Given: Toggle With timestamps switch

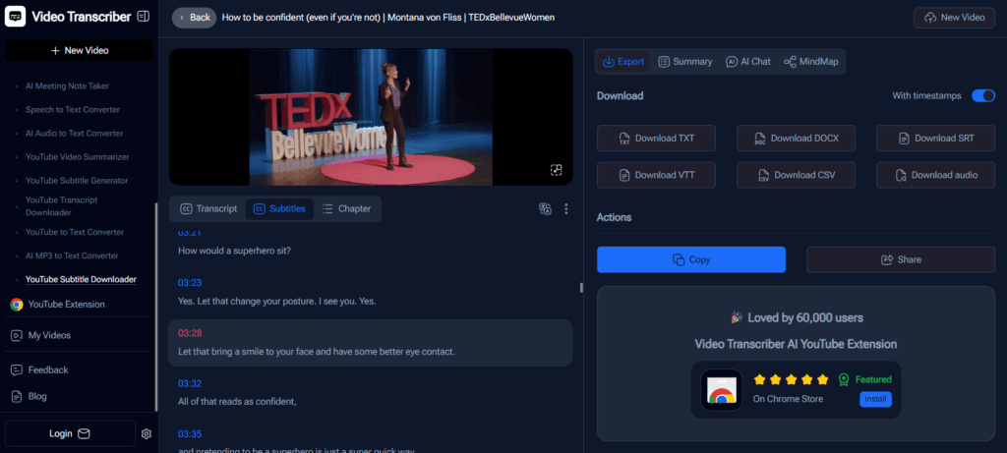Looking at the screenshot, I should coord(983,95).
